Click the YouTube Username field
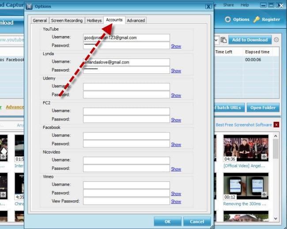The width and height of the screenshot is (287, 229). (x=126, y=38)
